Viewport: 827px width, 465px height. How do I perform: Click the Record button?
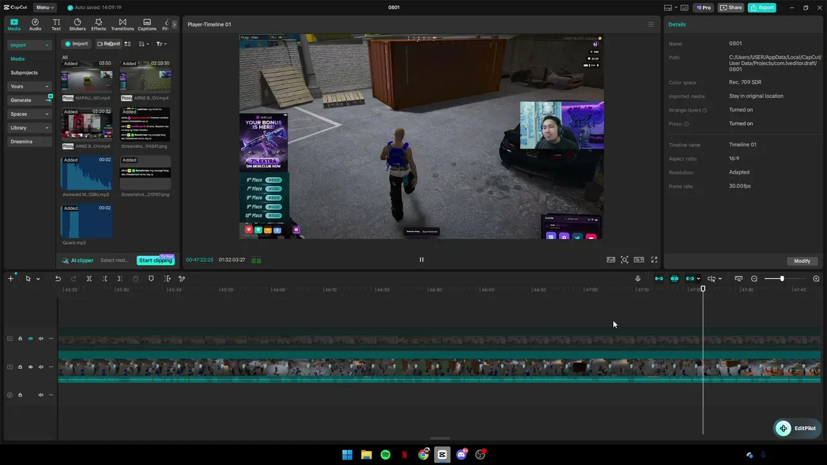109,44
